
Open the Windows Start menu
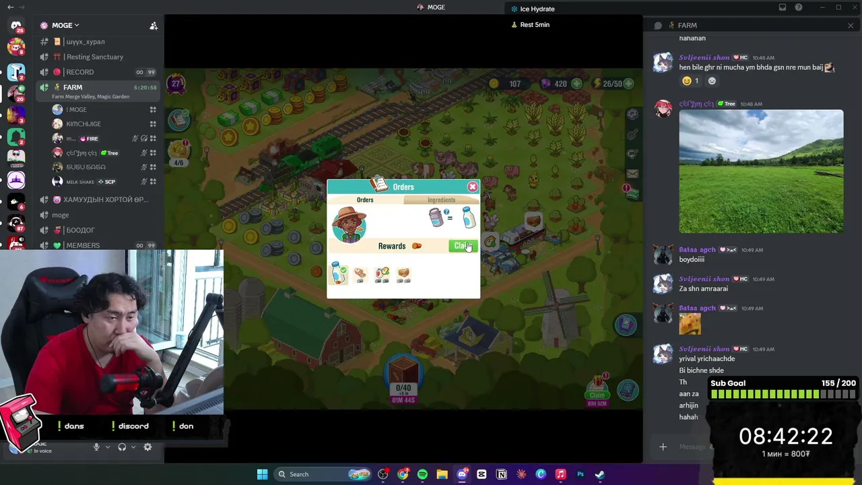262,474
